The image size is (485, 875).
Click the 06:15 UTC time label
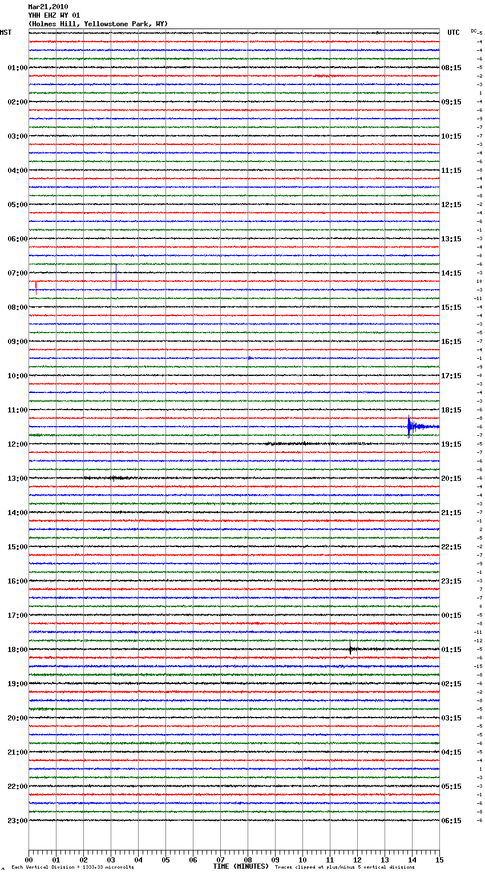pos(451,821)
